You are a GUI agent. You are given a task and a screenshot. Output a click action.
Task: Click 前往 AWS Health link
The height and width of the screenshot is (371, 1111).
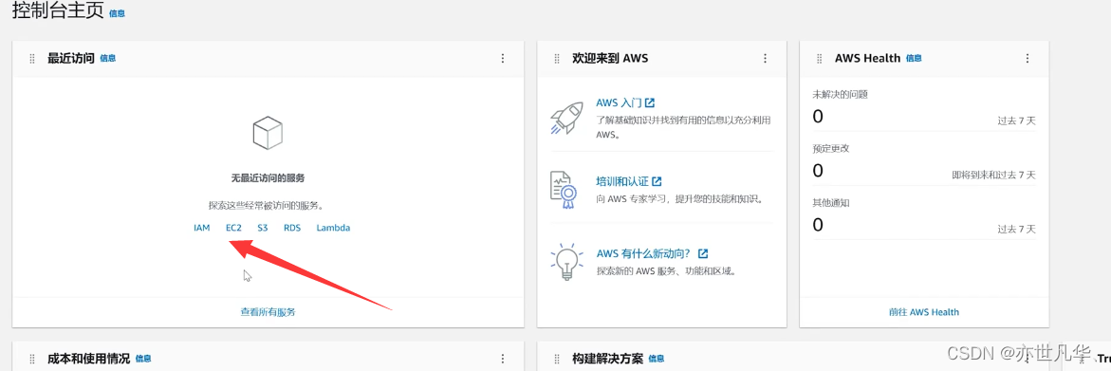point(924,311)
